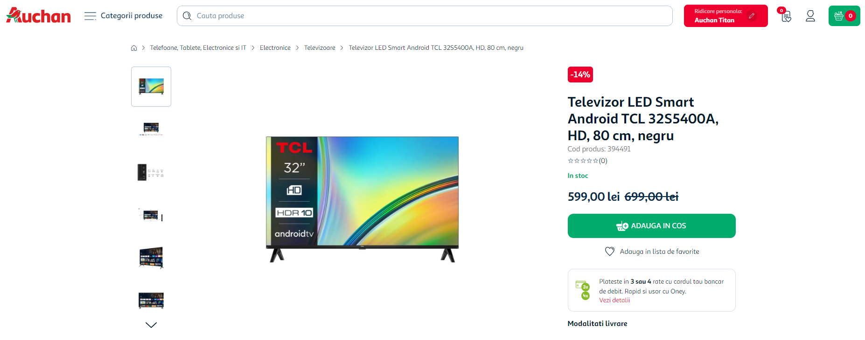
Task: Select the first TV thumbnail image
Action: 151,87
